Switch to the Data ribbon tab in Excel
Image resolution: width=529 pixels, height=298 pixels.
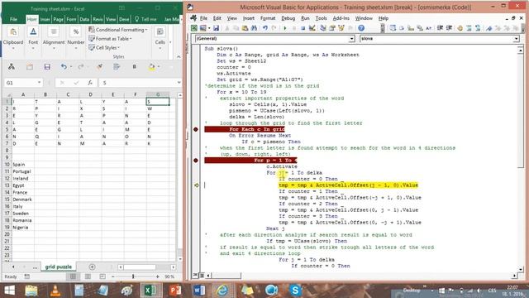coord(84,19)
